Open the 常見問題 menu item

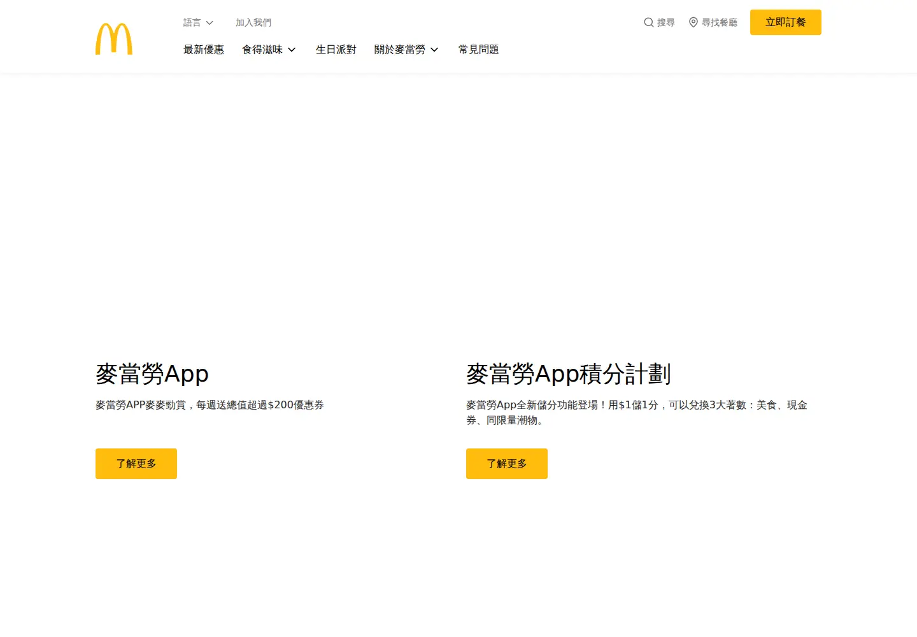479,50
